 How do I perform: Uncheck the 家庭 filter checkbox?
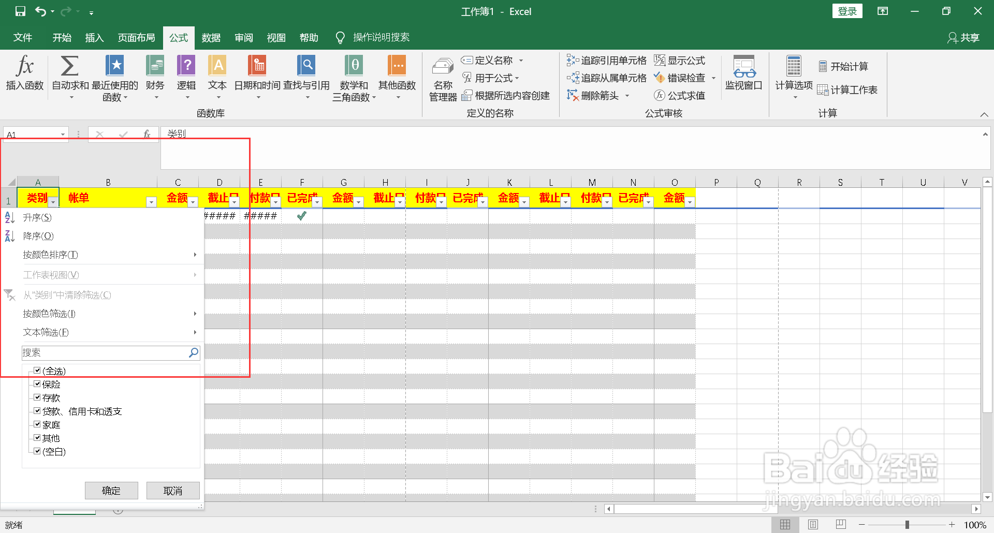[x=37, y=424]
